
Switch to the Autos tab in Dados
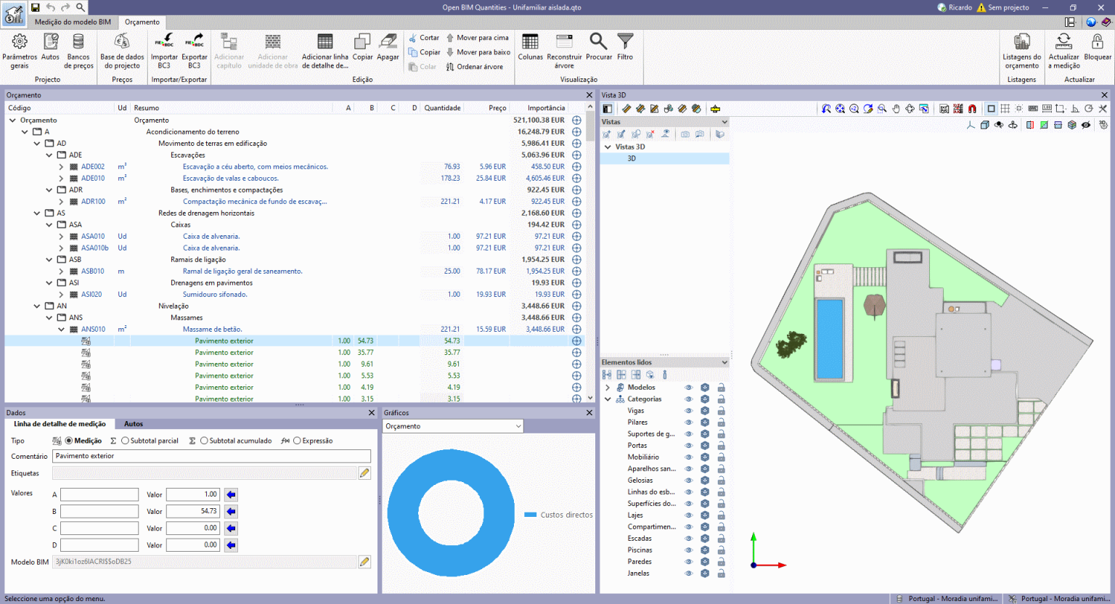point(134,424)
